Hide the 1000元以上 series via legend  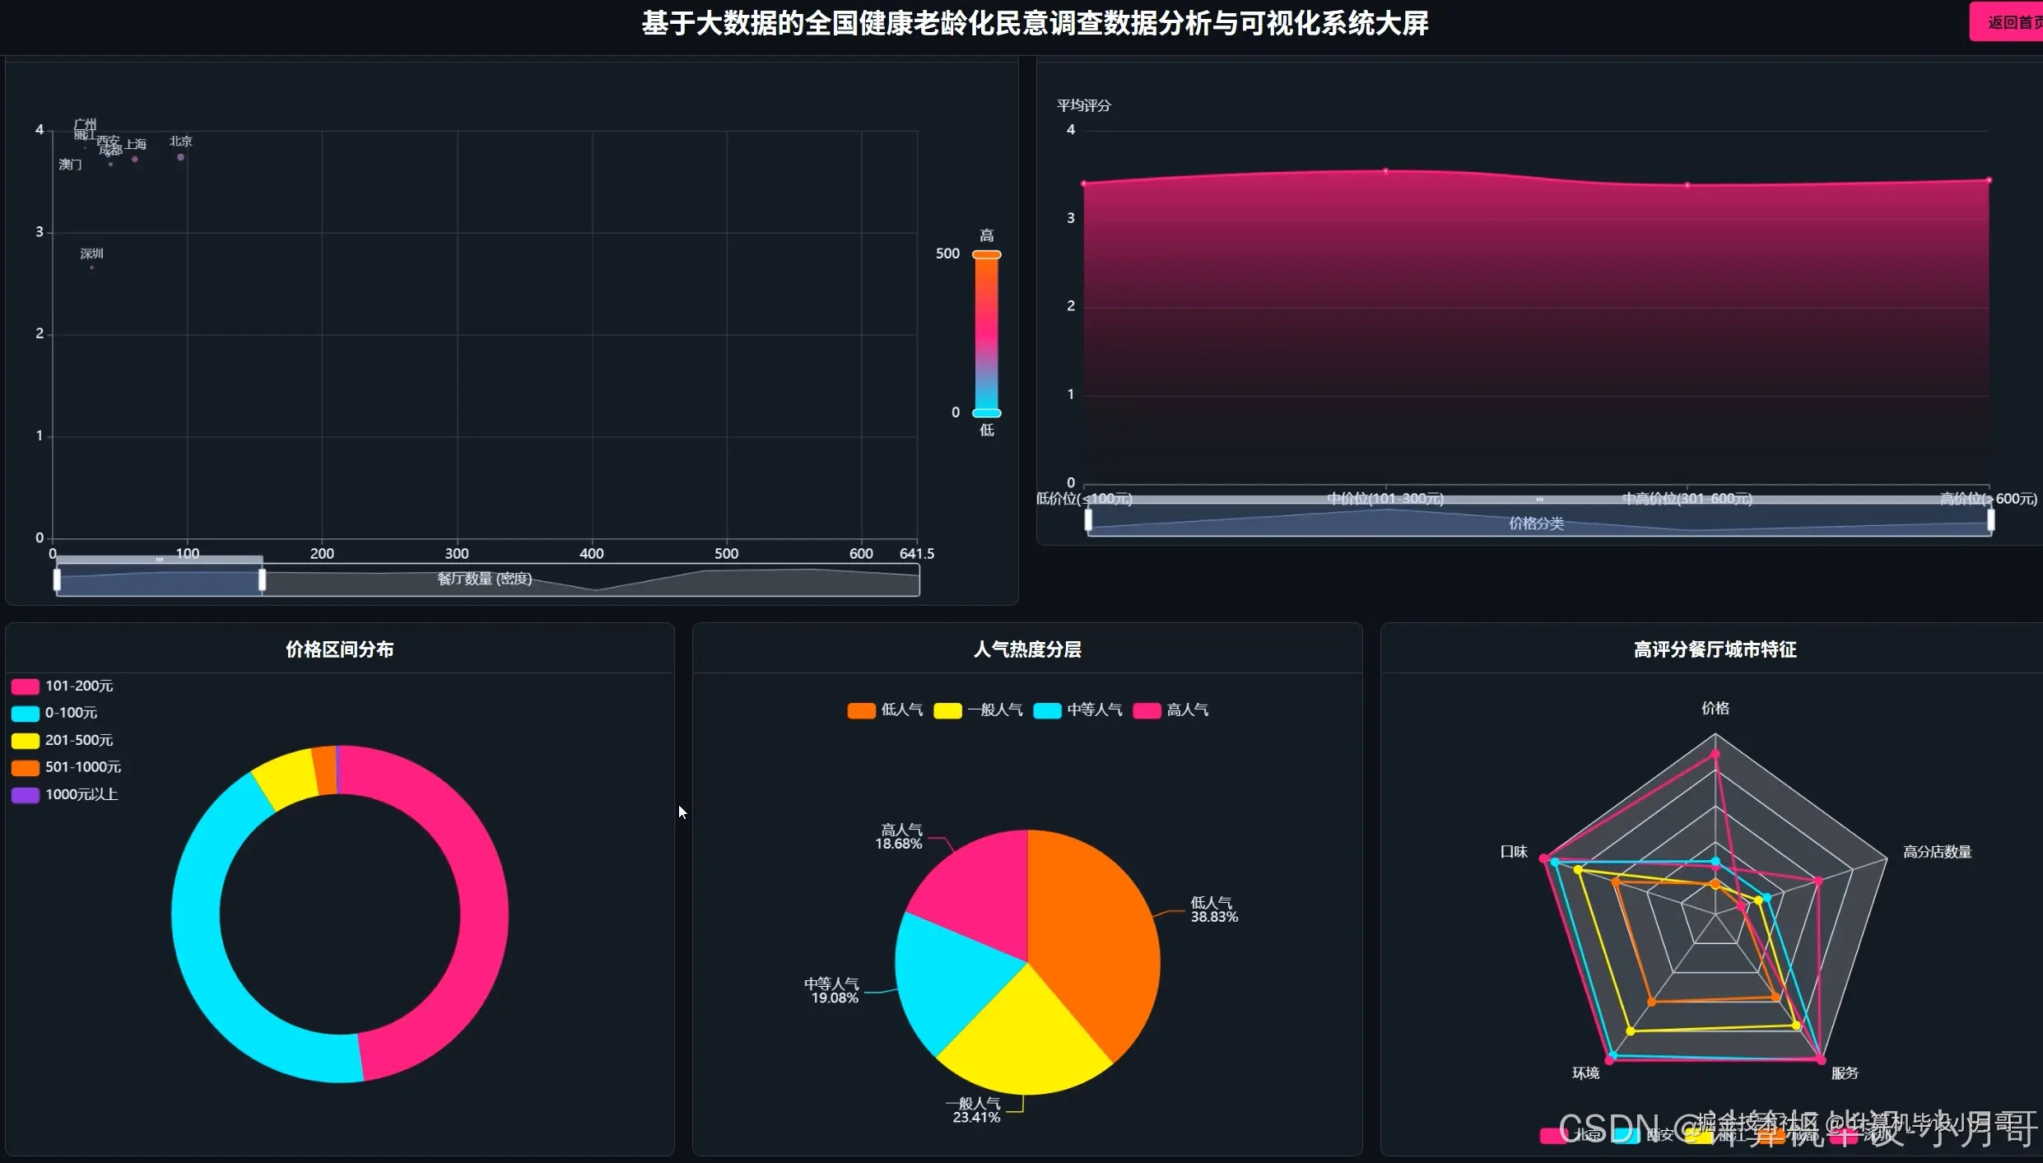coord(26,795)
